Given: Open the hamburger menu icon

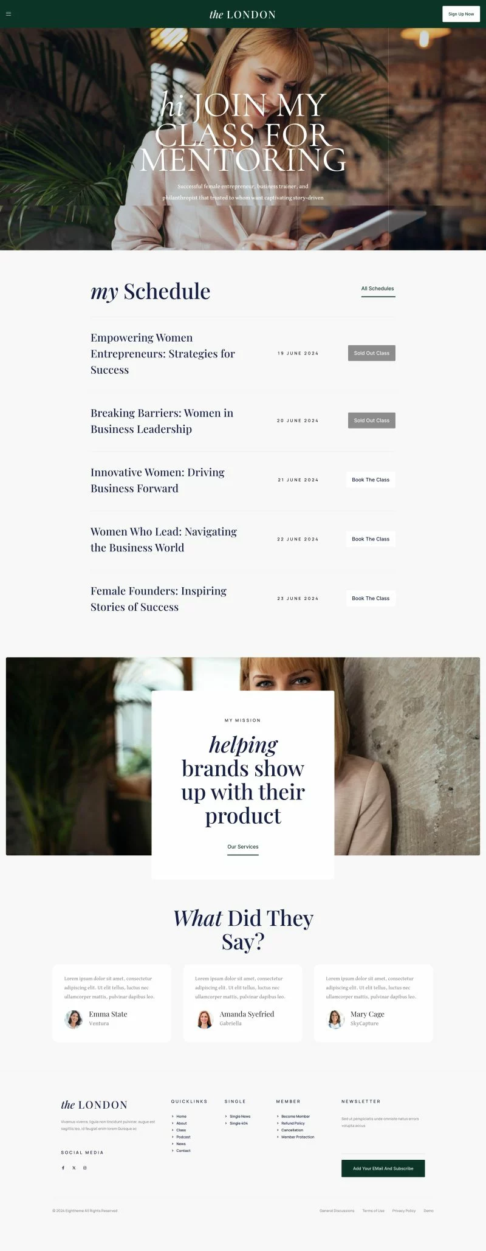Looking at the screenshot, I should pos(9,14).
